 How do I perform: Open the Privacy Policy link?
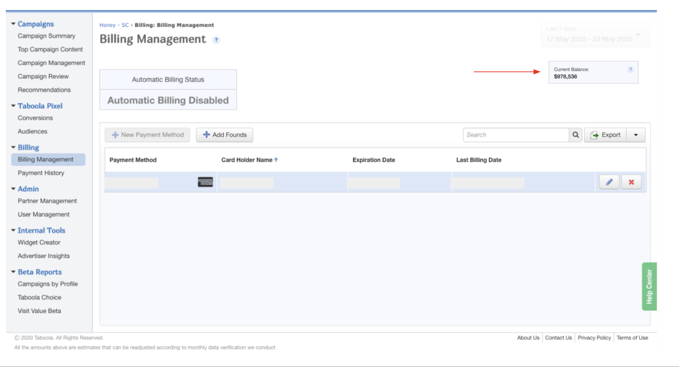click(595, 338)
